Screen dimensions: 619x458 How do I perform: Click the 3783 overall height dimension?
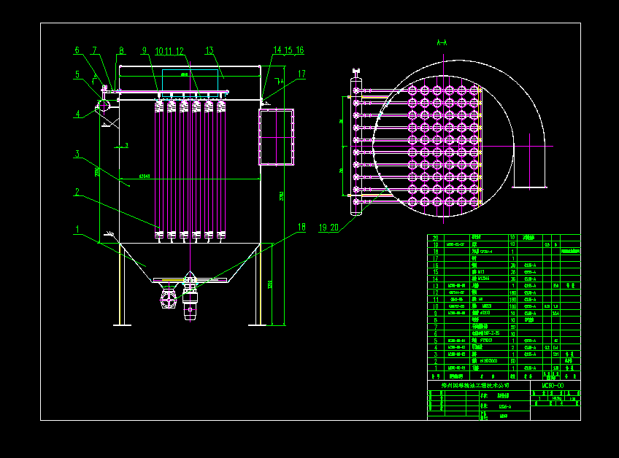coord(282,196)
